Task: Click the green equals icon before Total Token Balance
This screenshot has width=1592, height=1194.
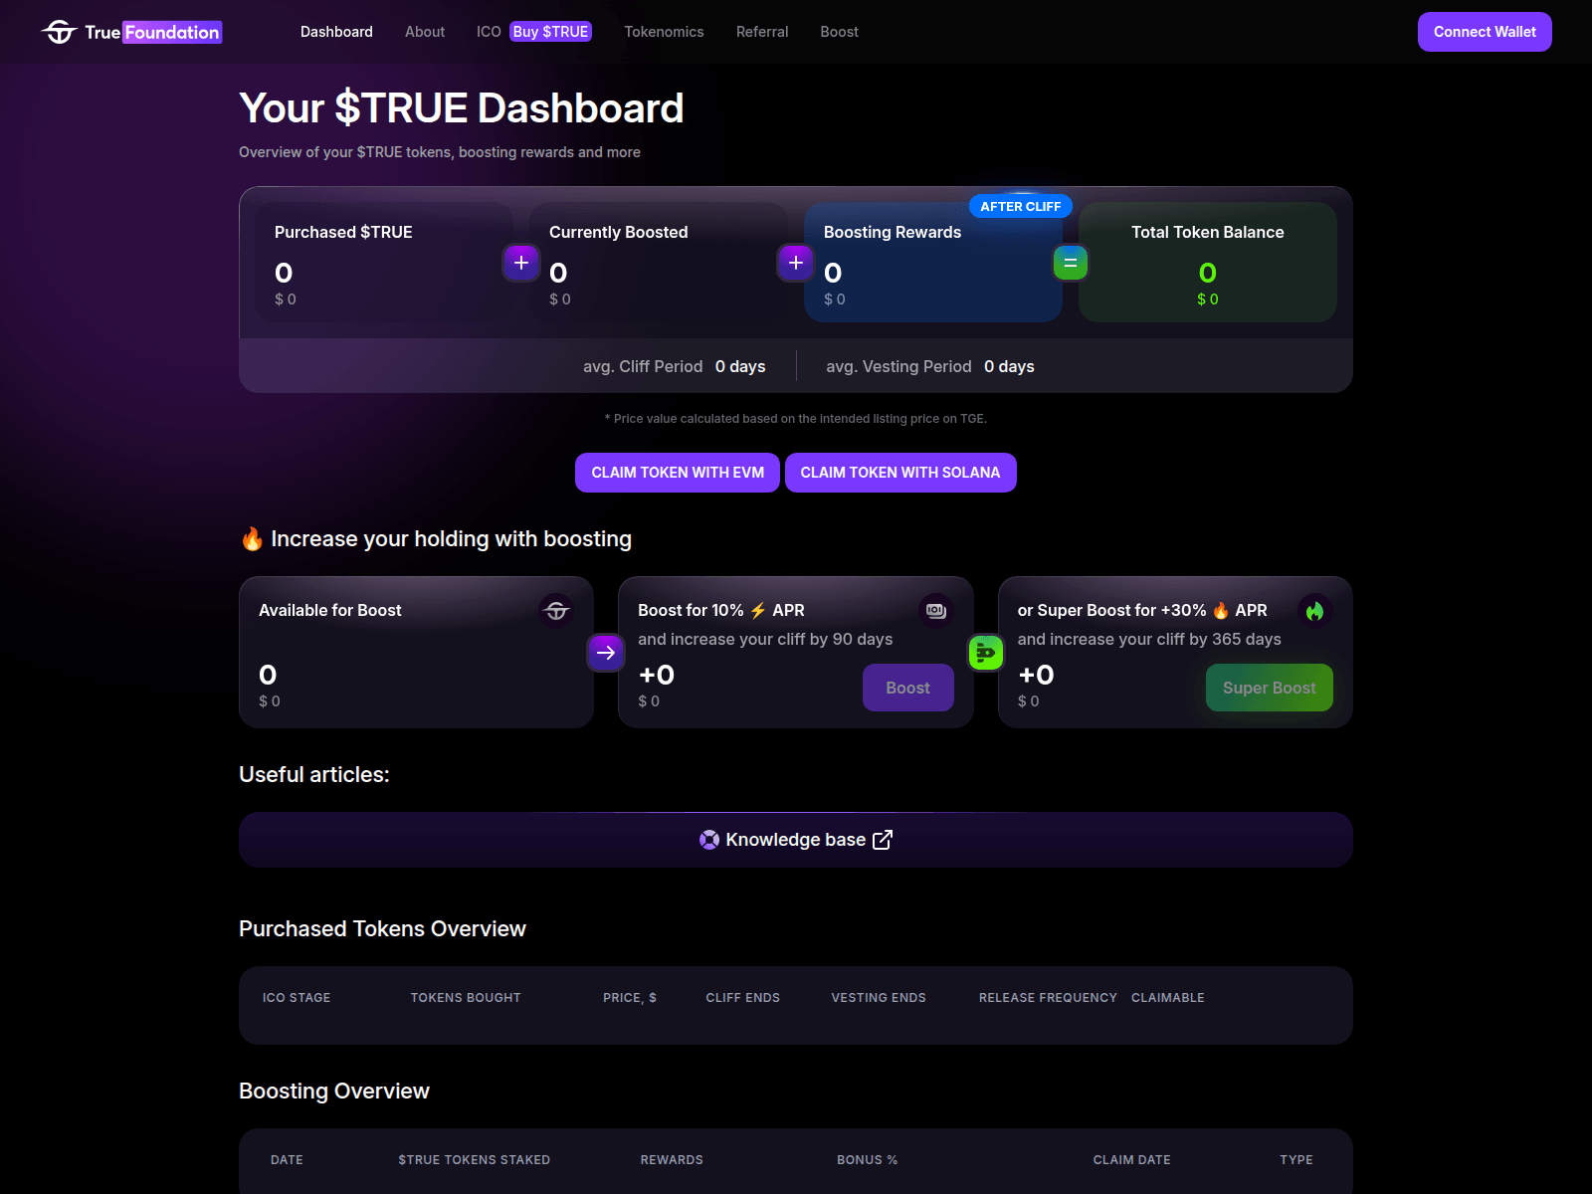Action: tap(1071, 263)
